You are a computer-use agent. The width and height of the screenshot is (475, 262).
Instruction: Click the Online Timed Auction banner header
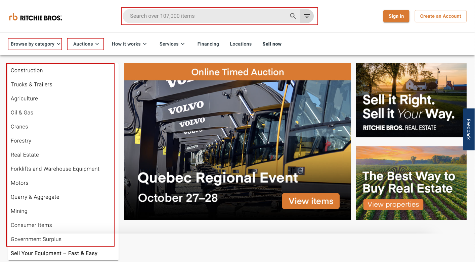coord(237,72)
